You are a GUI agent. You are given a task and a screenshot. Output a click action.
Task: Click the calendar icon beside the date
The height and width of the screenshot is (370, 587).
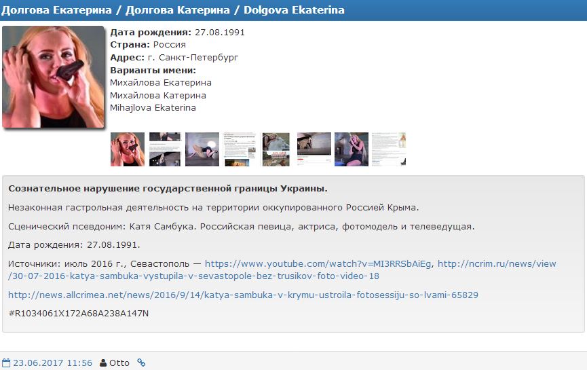6,363
